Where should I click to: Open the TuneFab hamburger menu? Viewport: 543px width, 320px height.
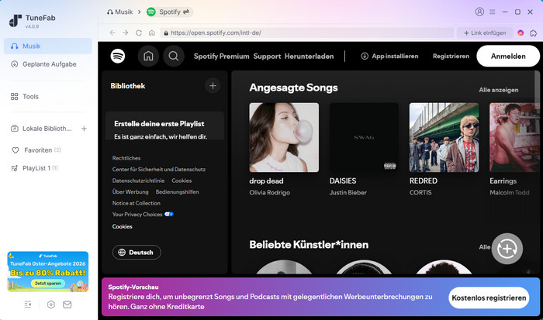[x=492, y=12]
